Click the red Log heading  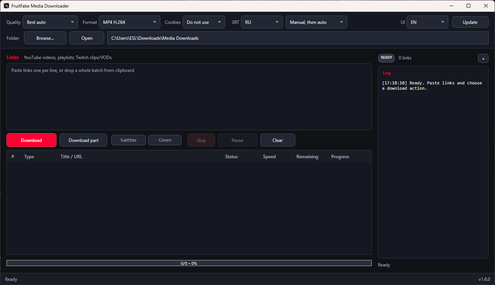click(x=387, y=73)
